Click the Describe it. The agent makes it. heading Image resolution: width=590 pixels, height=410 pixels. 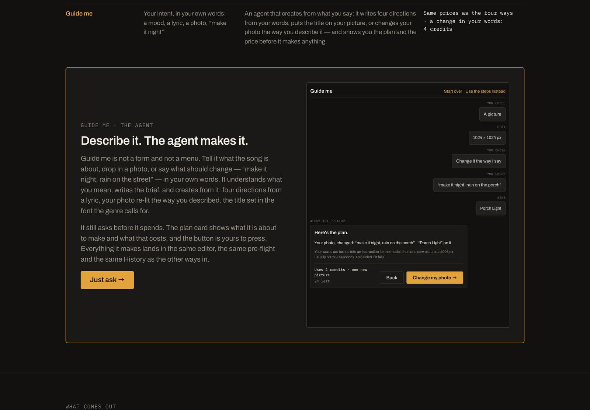164,141
